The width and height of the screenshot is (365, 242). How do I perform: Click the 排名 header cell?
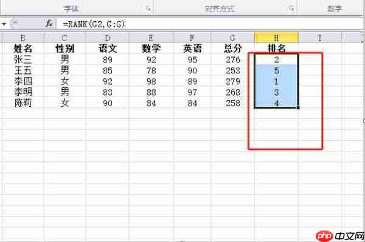click(x=276, y=49)
